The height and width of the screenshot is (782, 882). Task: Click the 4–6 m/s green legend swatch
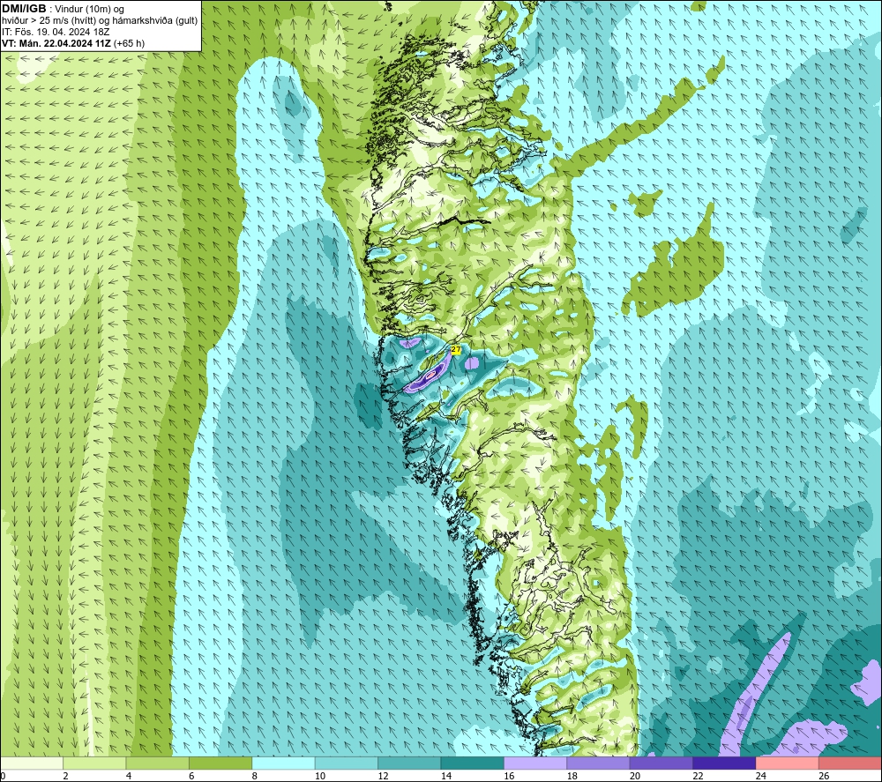pyautogui.click(x=158, y=763)
